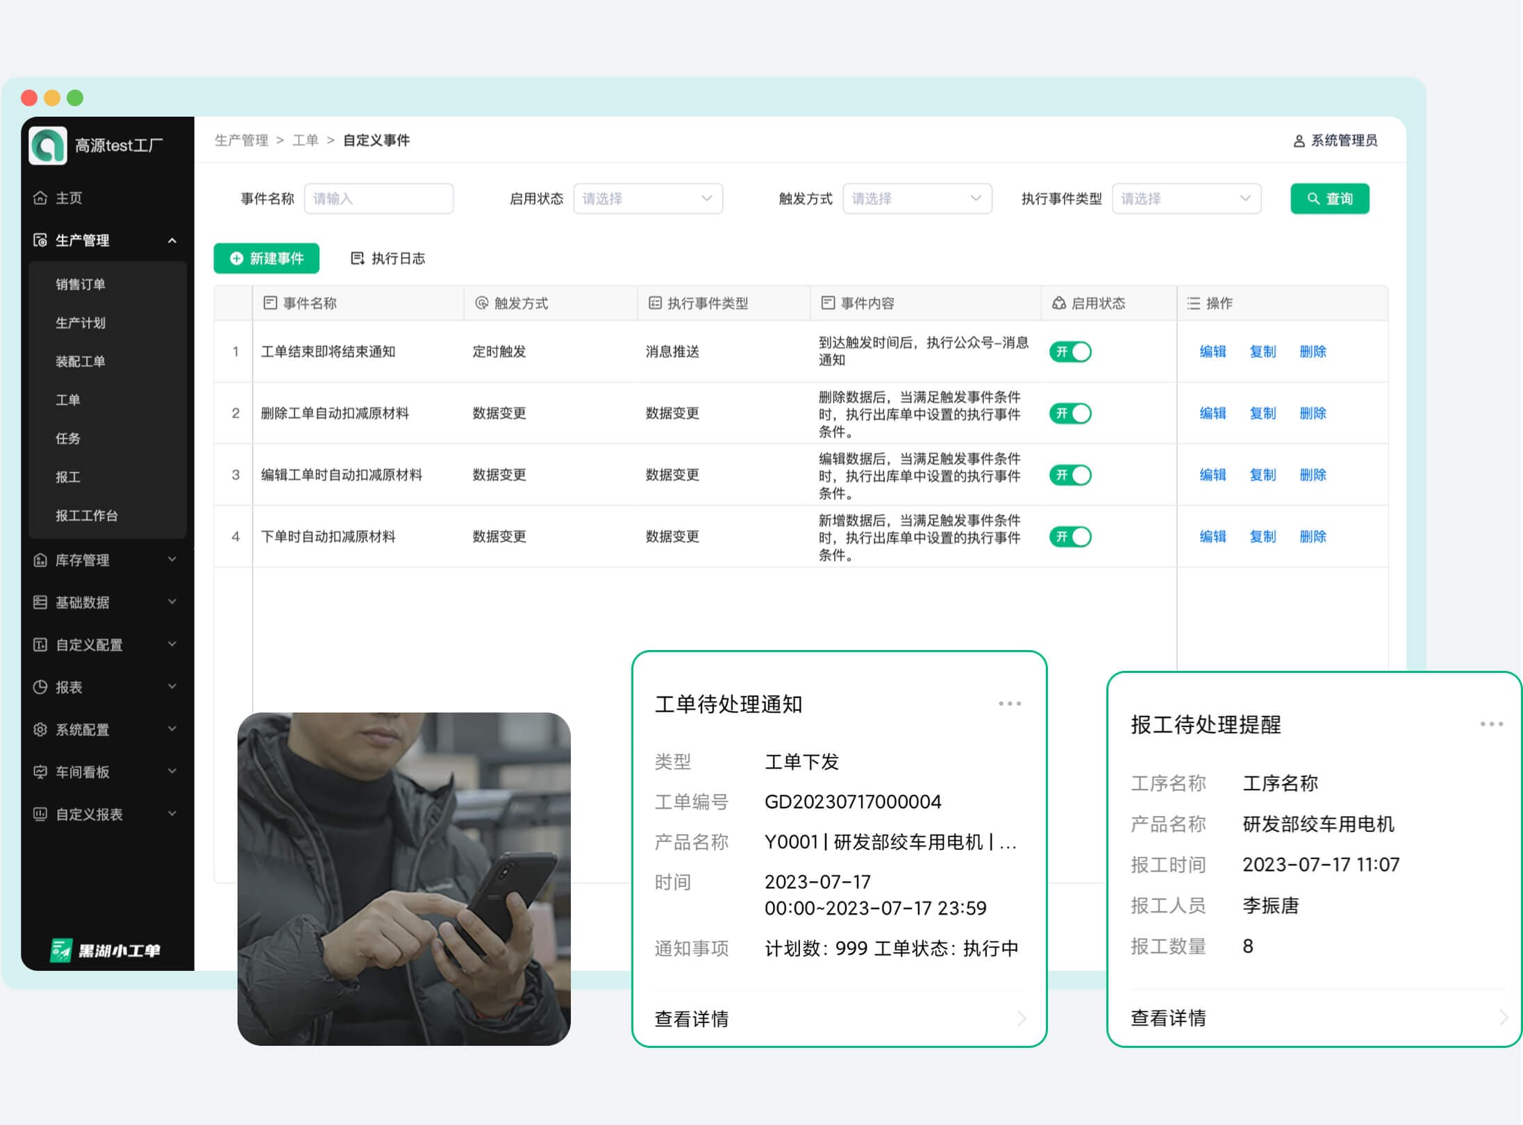Open 系统配置 via the gear icon
1523x1125 pixels.
point(41,729)
